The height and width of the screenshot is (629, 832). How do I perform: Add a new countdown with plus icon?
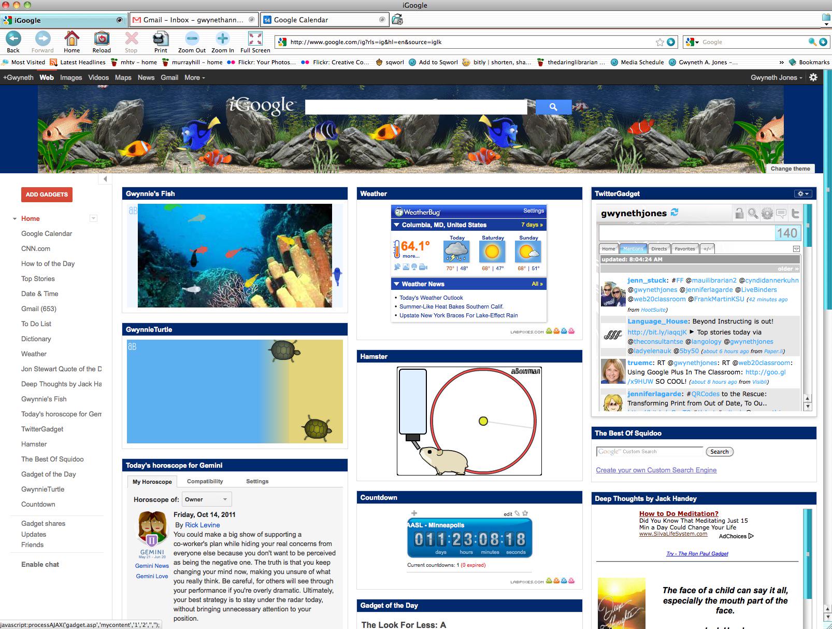(x=414, y=513)
